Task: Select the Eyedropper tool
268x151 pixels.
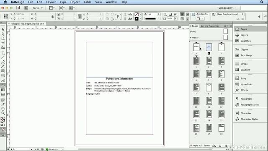Action: [x=3, y=104]
